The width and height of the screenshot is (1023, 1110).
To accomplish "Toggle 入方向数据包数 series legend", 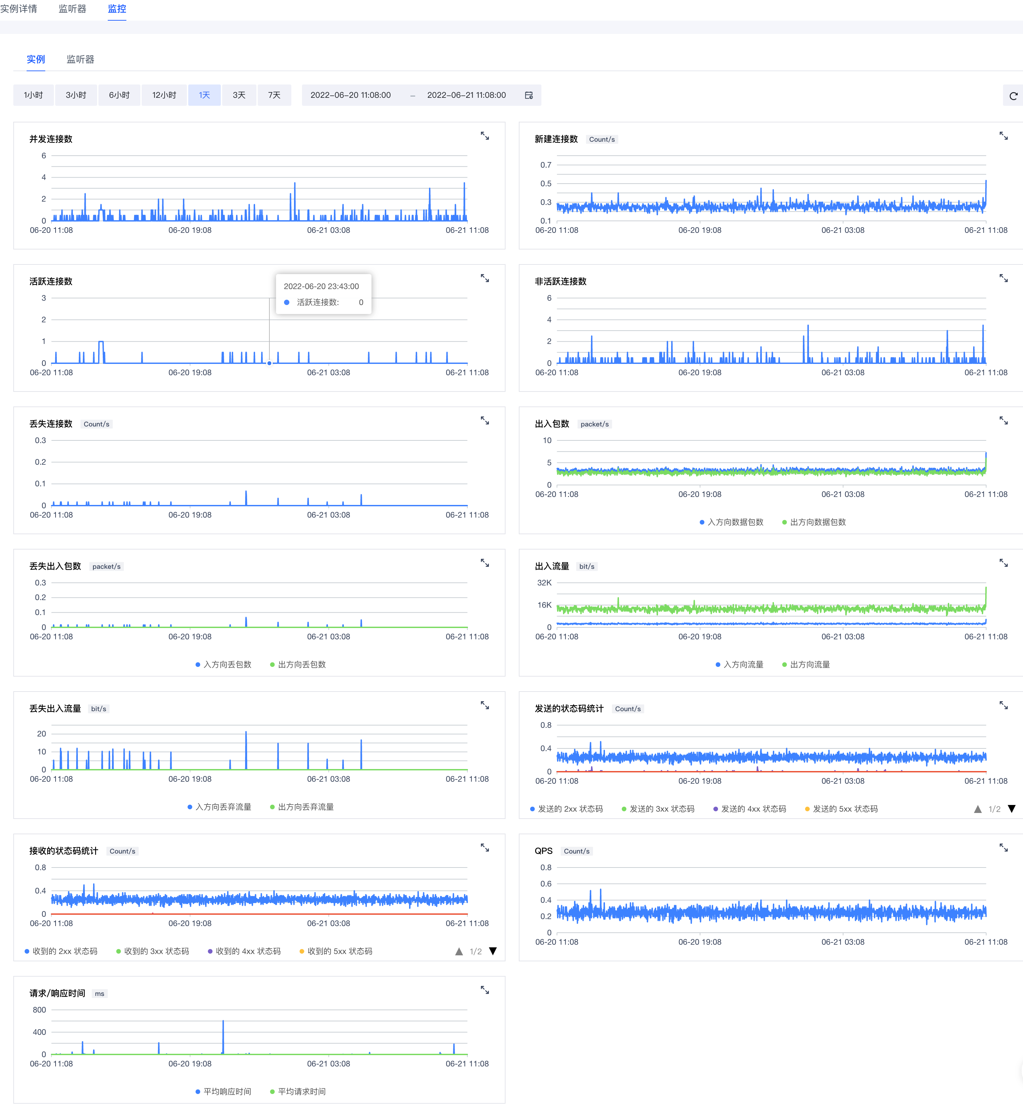I will tap(731, 522).
